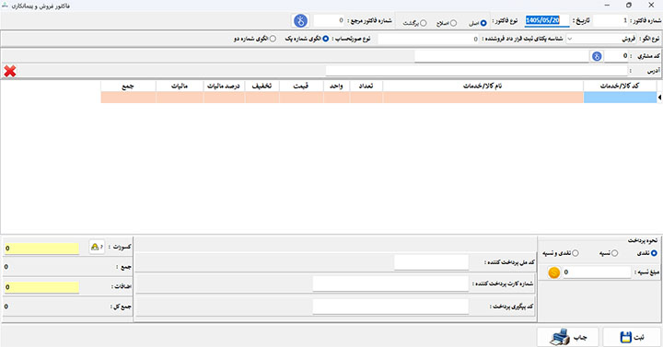
Task: Click the کد کالا/خدمات column header
Action: (x=620, y=86)
